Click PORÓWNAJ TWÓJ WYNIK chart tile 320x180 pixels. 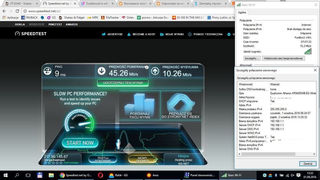coord(140,105)
